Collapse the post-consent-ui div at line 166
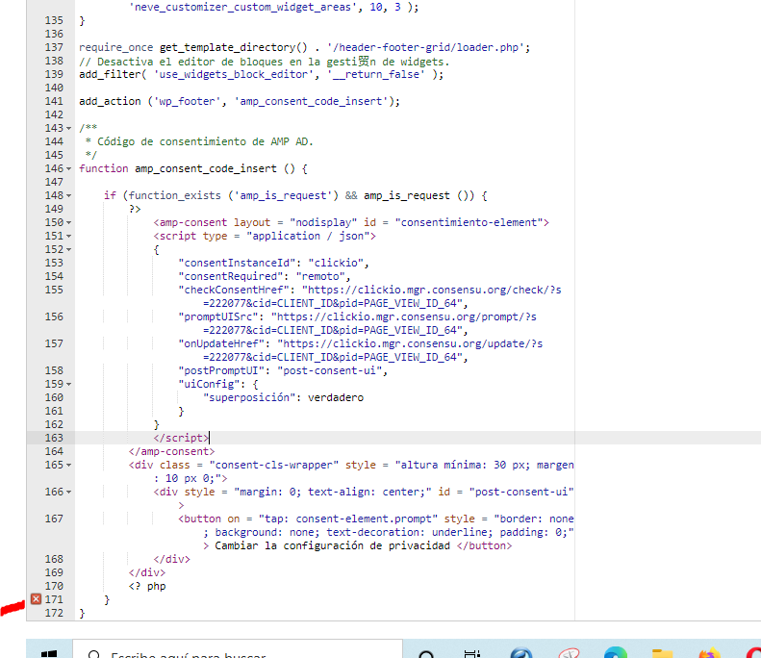The height and width of the screenshot is (658, 761). coord(69,493)
